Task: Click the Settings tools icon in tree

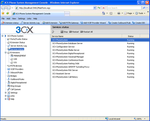Action: click(9, 93)
